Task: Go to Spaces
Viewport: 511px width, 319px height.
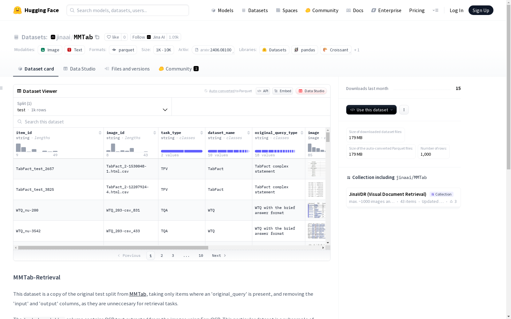Action: 287,10
